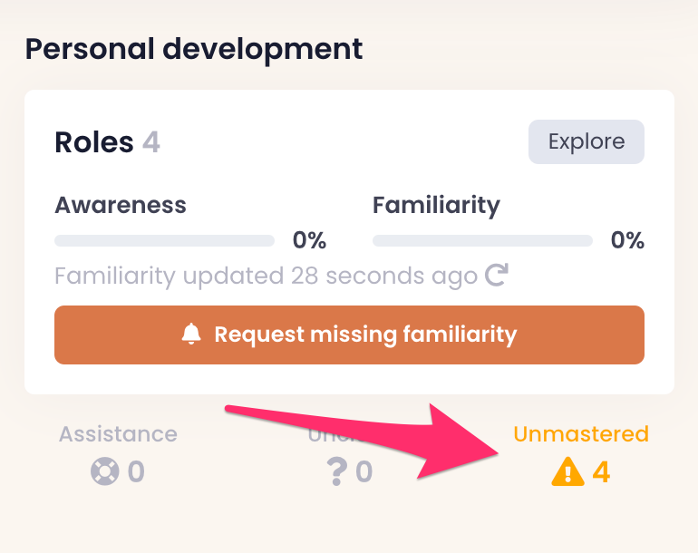The width and height of the screenshot is (698, 553).
Task: Click the Awareness label
Action: (x=121, y=205)
